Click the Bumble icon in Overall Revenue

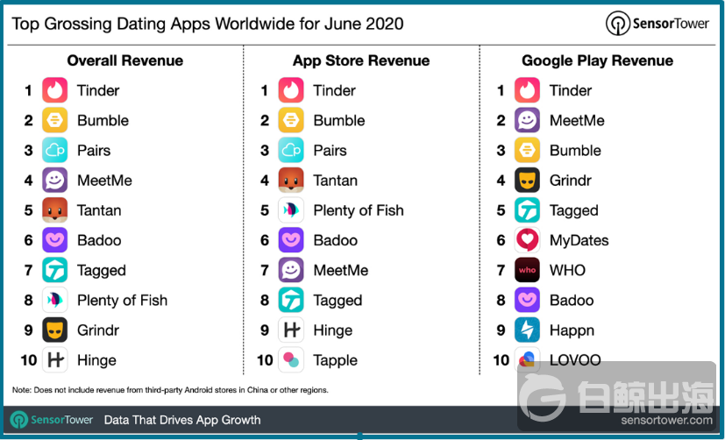pos(54,120)
